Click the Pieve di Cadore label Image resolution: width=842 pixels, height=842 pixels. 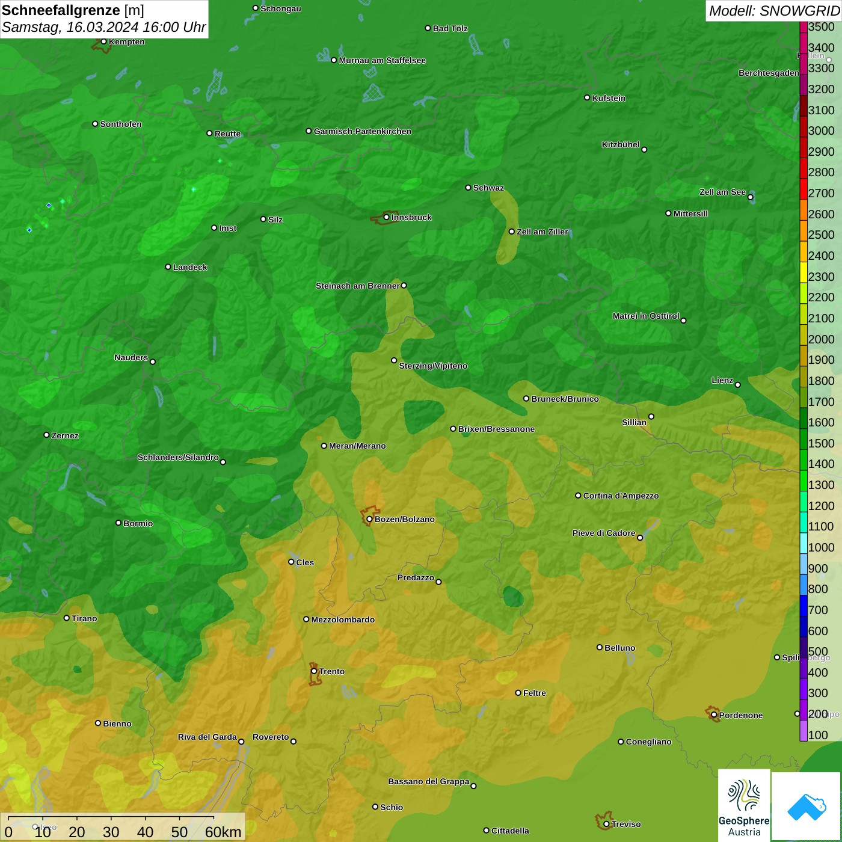[604, 533]
